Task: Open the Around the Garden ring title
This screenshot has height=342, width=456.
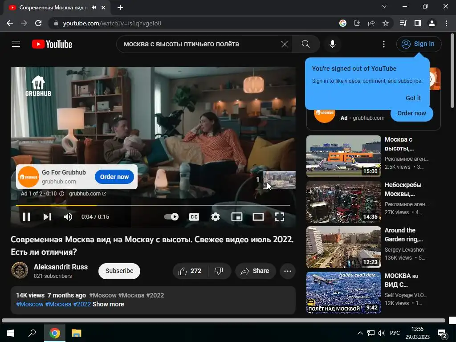Action: [x=403, y=235]
